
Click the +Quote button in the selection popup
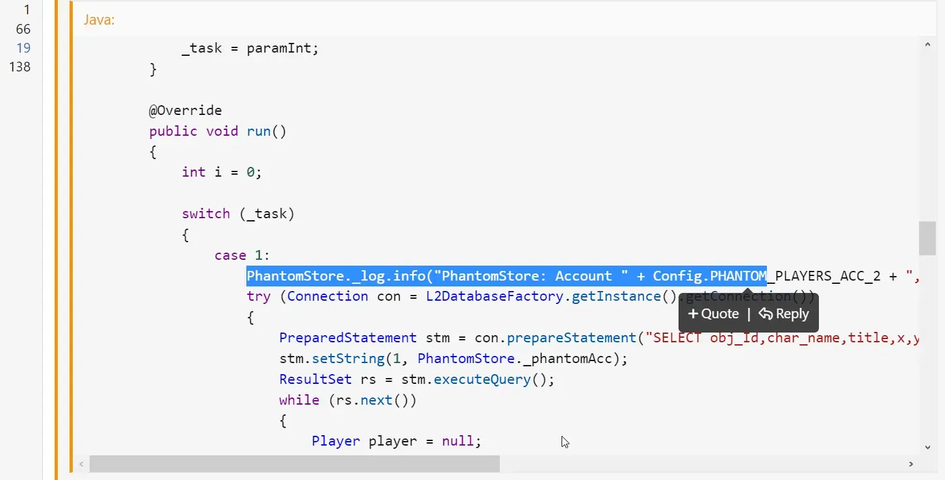pyautogui.click(x=713, y=314)
